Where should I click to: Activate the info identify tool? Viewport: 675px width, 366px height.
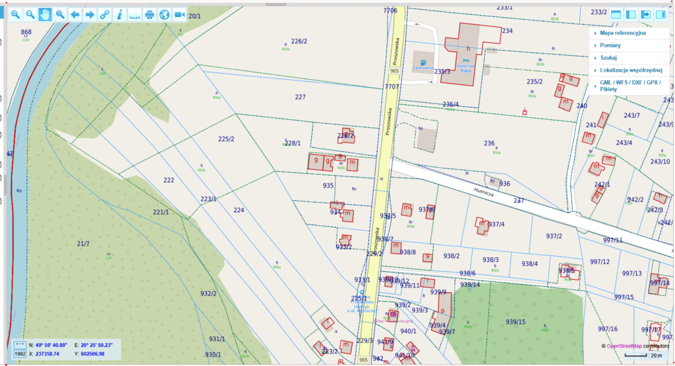point(119,14)
